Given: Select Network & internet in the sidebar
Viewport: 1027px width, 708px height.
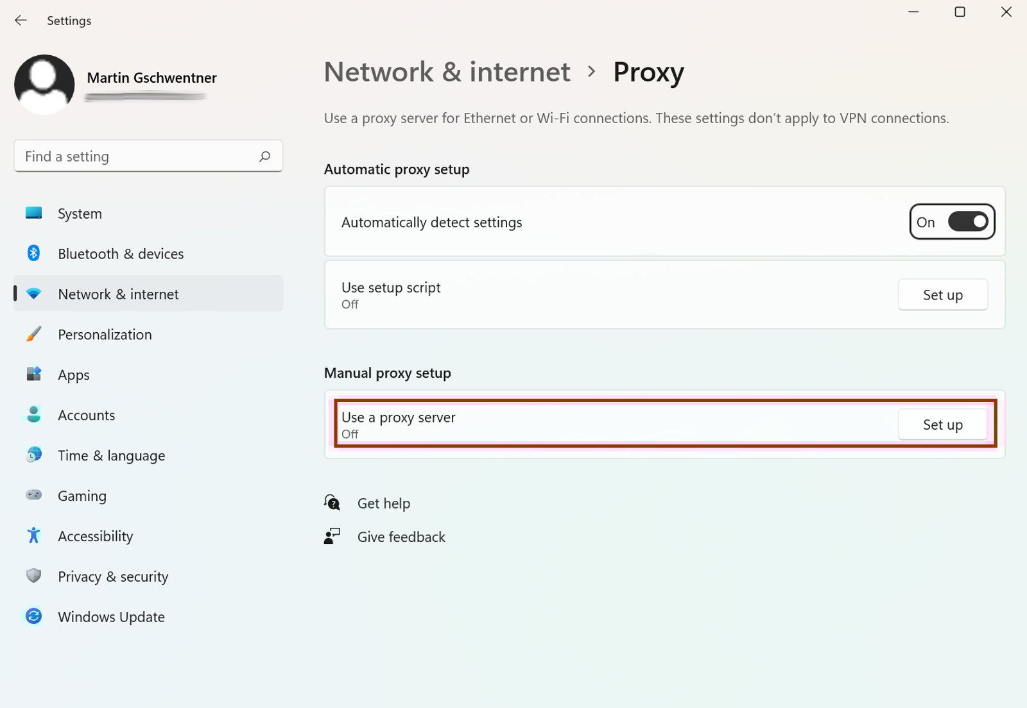Looking at the screenshot, I should (x=118, y=294).
